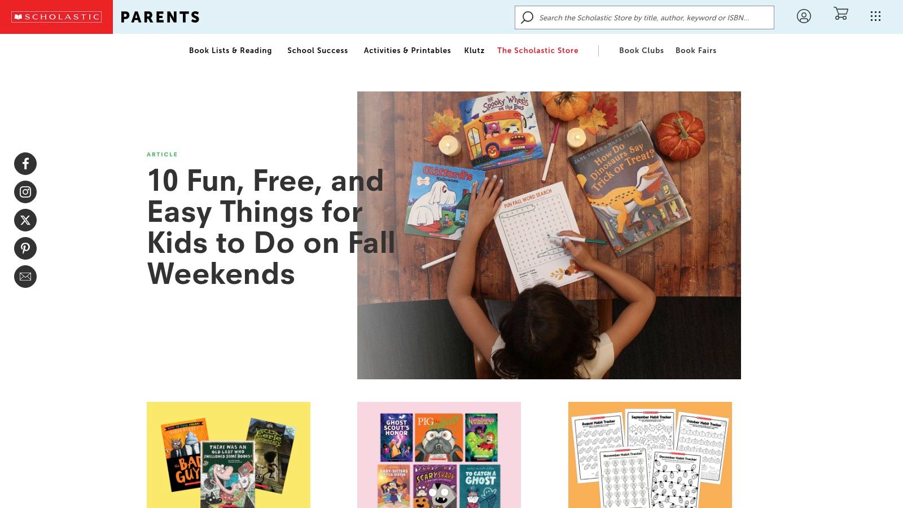This screenshot has width=903, height=508.
Task: Focus the Scholastic Store search field
Action: pyautogui.click(x=645, y=17)
